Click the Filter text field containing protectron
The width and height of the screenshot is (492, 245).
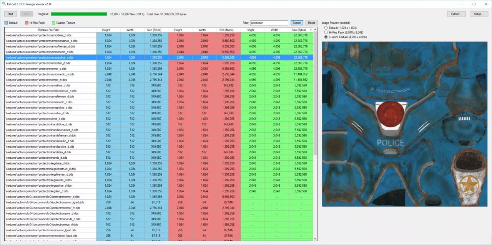tap(269, 23)
